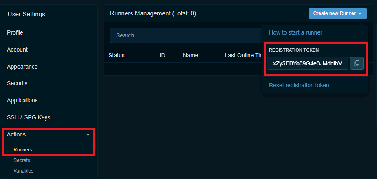This screenshot has width=377, height=179.
Task: Click Reset registration token link
Action: 299,85
